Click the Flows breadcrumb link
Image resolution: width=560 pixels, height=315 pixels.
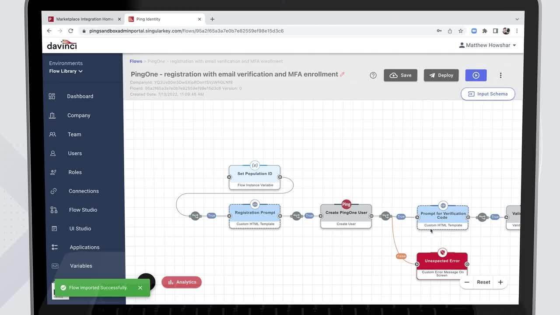tap(136, 61)
